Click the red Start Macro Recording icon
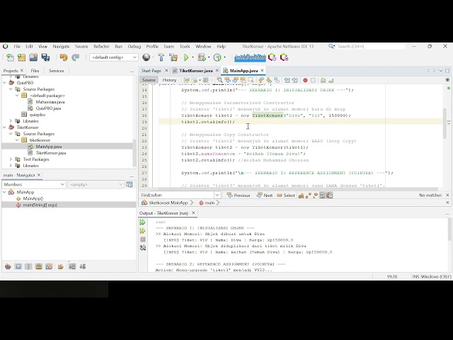 point(305,80)
